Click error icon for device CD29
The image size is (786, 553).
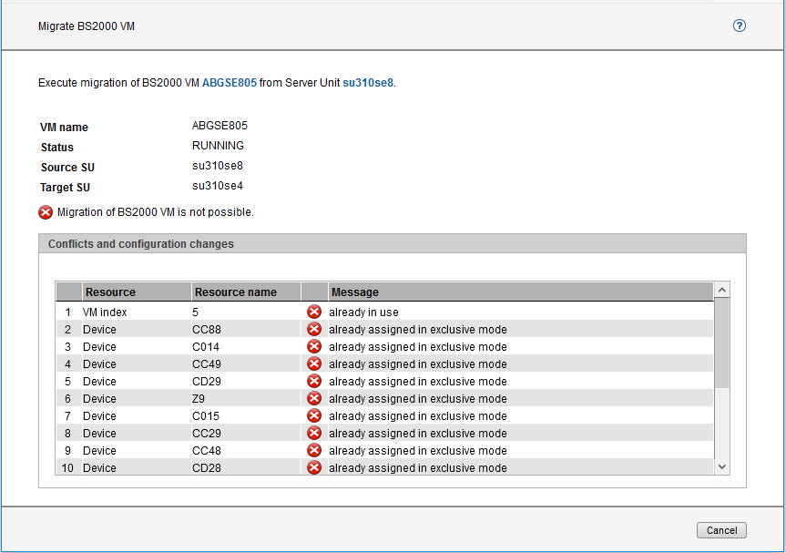point(314,382)
